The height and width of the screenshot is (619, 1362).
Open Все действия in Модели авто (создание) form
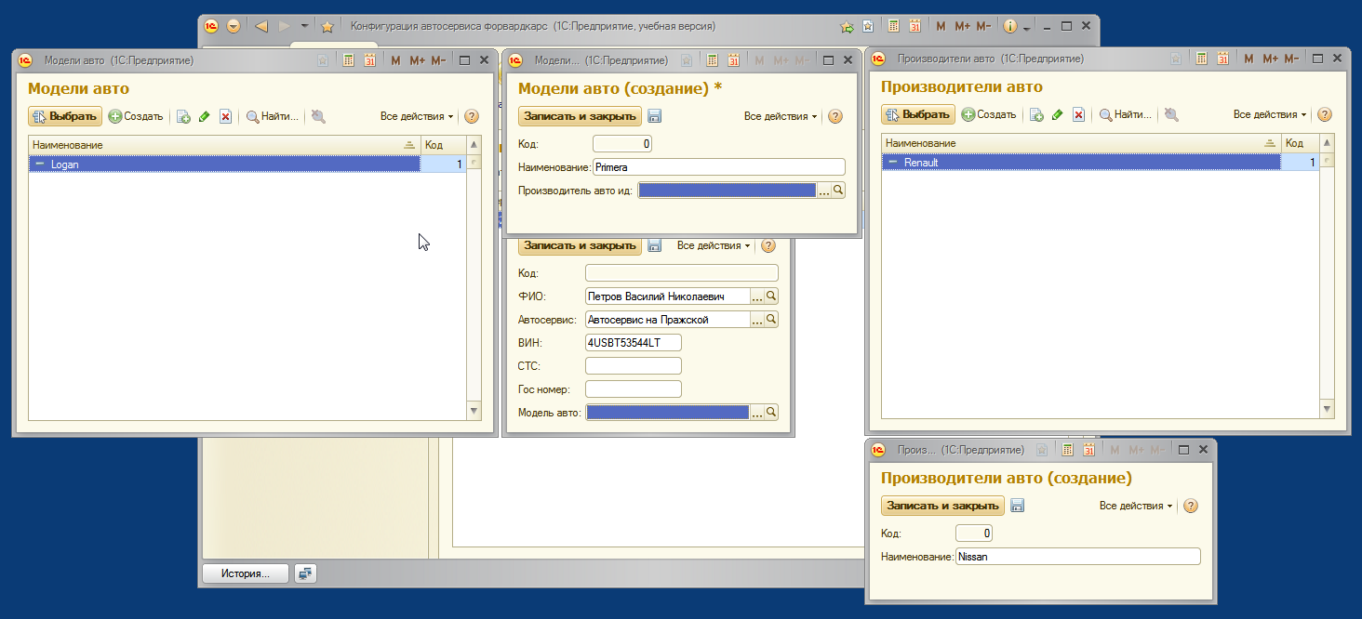(x=781, y=117)
